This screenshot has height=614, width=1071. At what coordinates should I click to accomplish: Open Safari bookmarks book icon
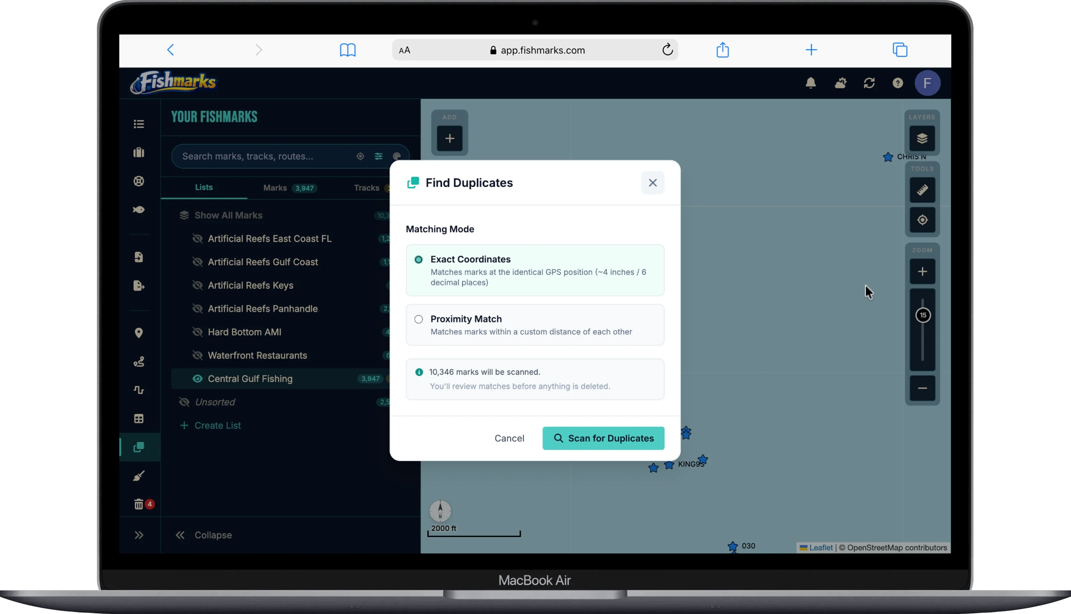pyautogui.click(x=348, y=50)
